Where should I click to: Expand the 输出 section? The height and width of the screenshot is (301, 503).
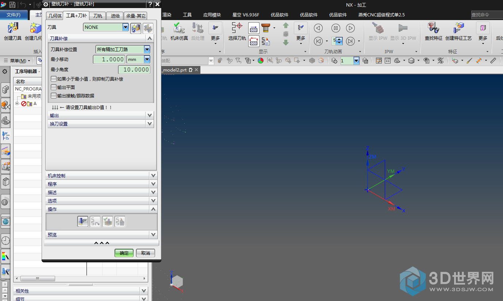coord(149,115)
